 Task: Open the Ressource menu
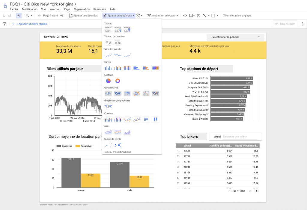point(99,9)
